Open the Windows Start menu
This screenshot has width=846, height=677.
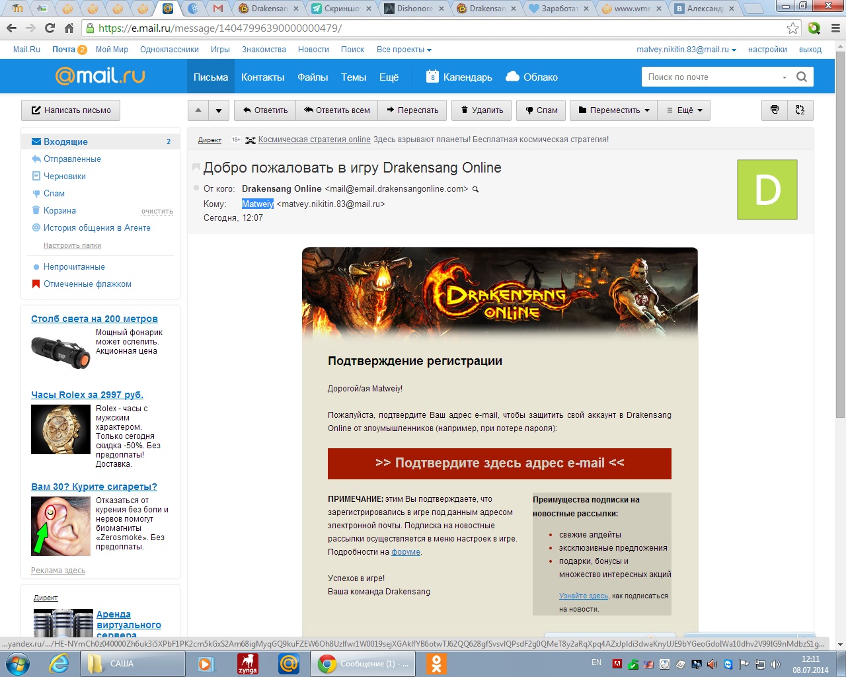pos(17,663)
